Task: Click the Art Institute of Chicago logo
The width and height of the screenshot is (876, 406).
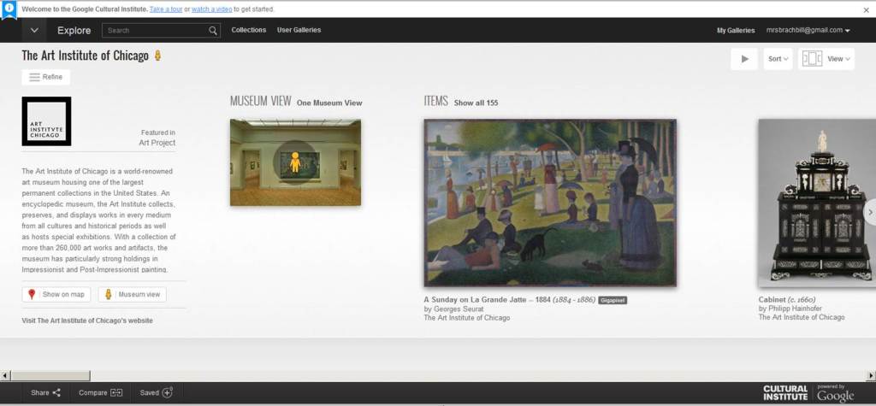Action: click(x=46, y=121)
